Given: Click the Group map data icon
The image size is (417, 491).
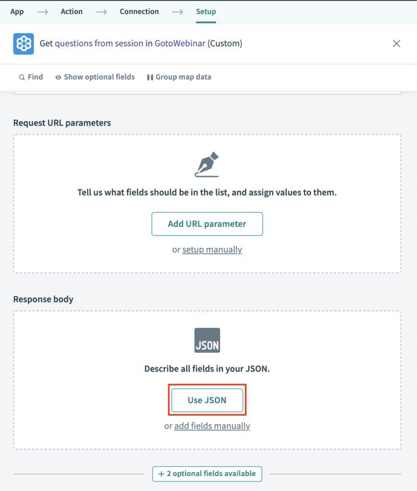Looking at the screenshot, I should (150, 77).
